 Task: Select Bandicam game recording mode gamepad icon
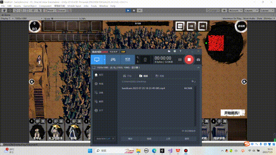(x=113, y=59)
